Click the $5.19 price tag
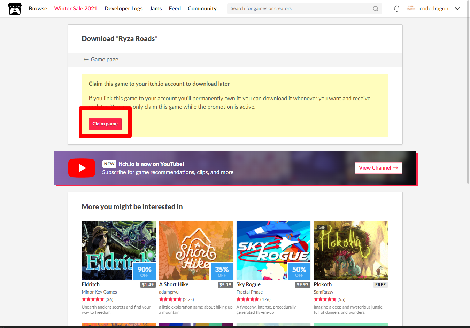The height and width of the screenshot is (328, 470). [225, 285]
